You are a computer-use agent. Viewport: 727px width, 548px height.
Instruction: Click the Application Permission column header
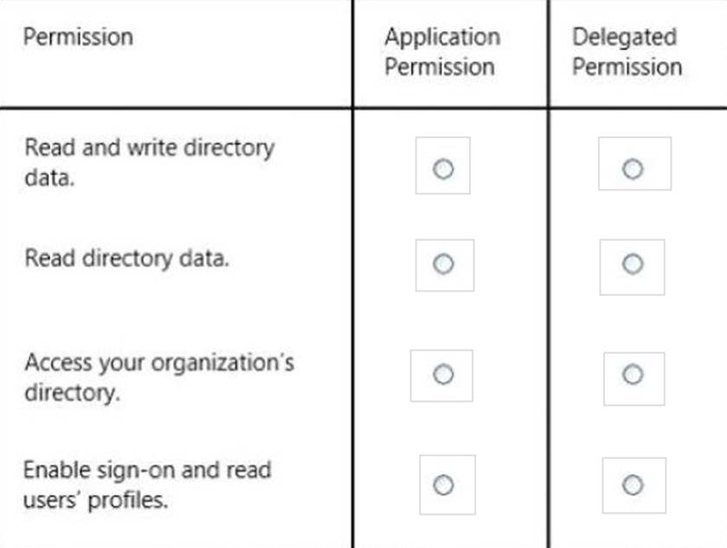442,52
